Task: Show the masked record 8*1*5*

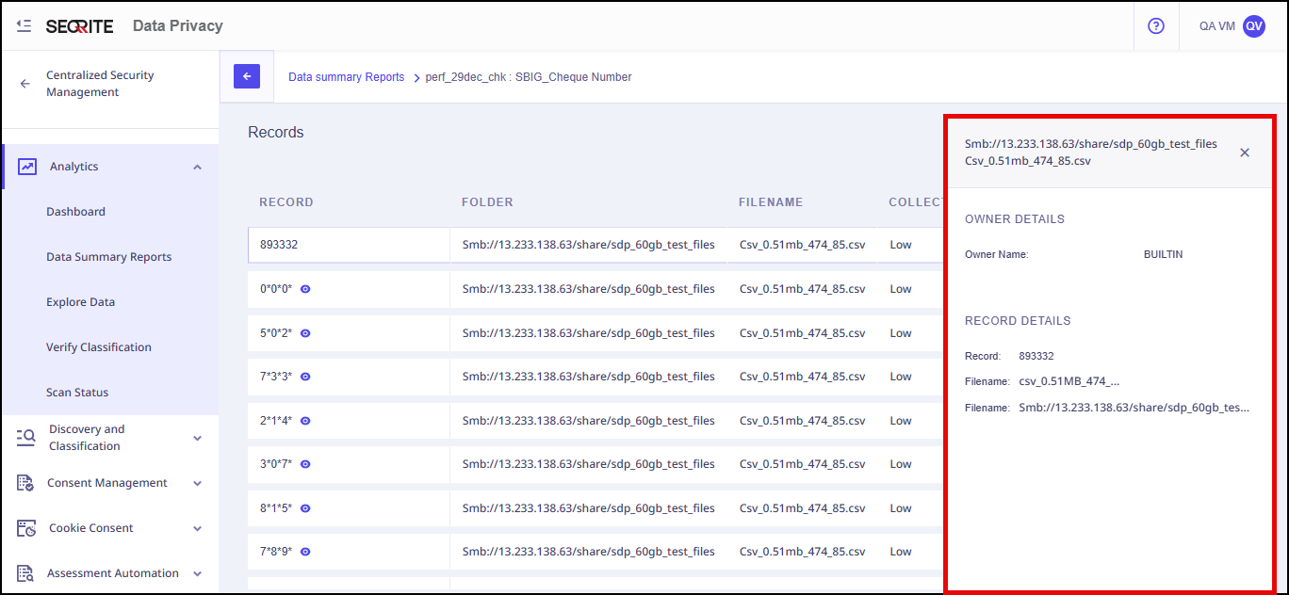Action: point(305,508)
